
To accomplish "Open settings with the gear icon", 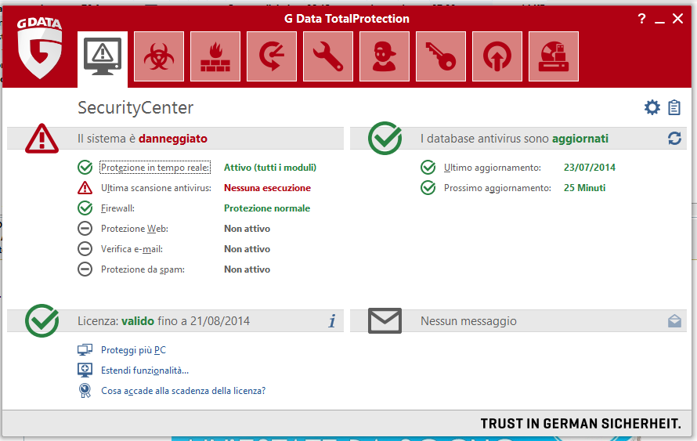I will coord(652,107).
